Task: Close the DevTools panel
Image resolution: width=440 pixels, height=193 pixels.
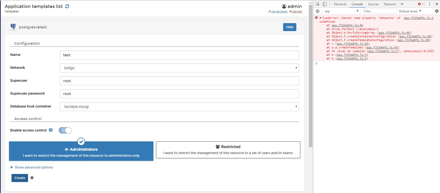Action: coord(437,4)
